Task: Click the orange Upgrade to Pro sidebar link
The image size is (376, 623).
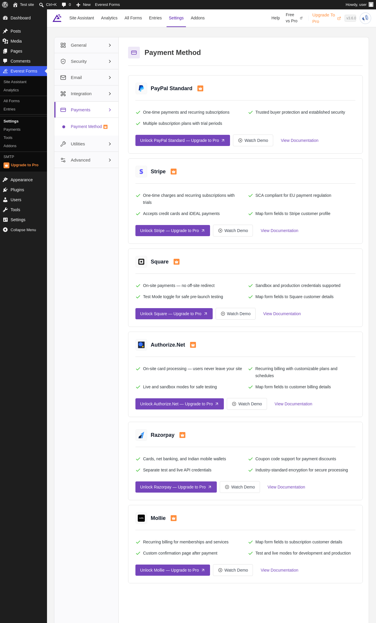Action: (21, 165)
